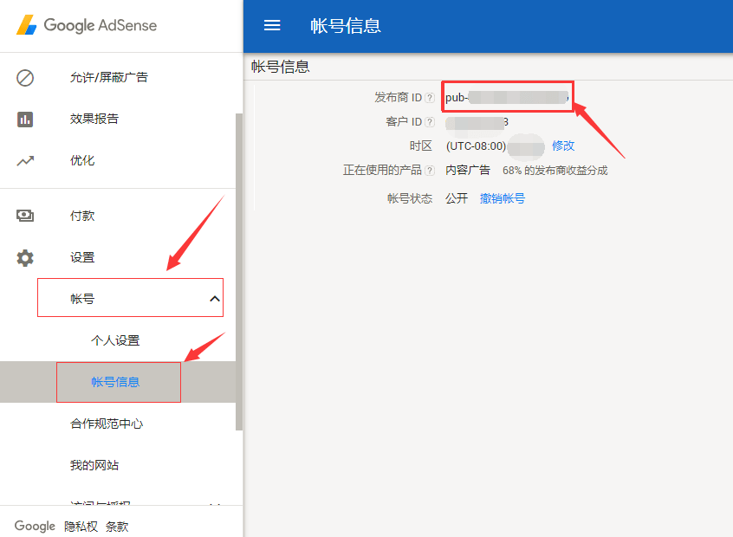Click Google footer logo link
The height and width of the screenshot is (537, 733).
click(35, 527)
